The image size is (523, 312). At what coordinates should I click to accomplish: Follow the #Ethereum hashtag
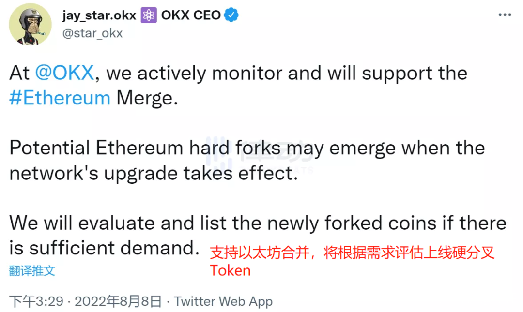pos(60,98)
